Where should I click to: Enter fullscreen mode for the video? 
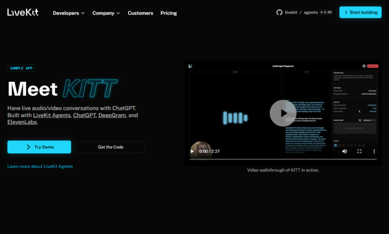(359, 151)
